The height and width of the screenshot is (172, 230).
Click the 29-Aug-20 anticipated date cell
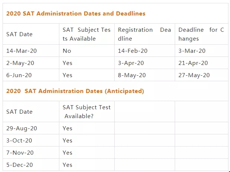pyautogui.click(x=22, y=128)
